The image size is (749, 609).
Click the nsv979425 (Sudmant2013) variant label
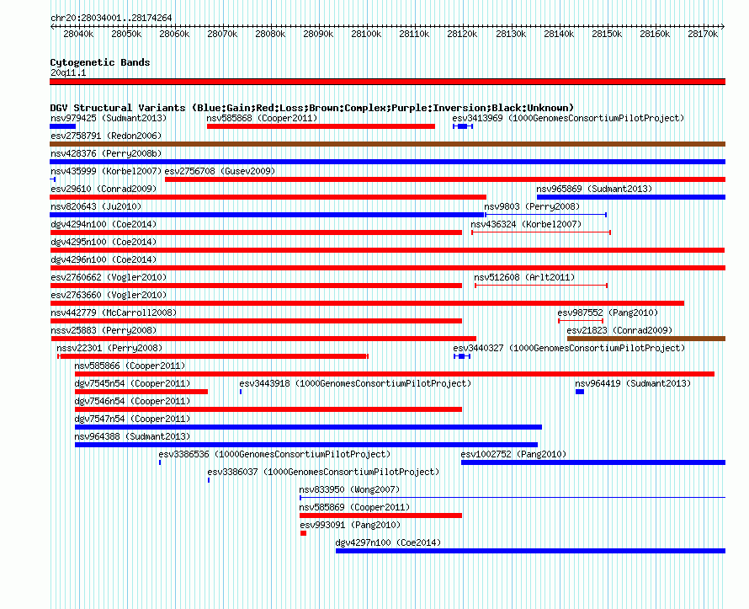click(109, 118)
